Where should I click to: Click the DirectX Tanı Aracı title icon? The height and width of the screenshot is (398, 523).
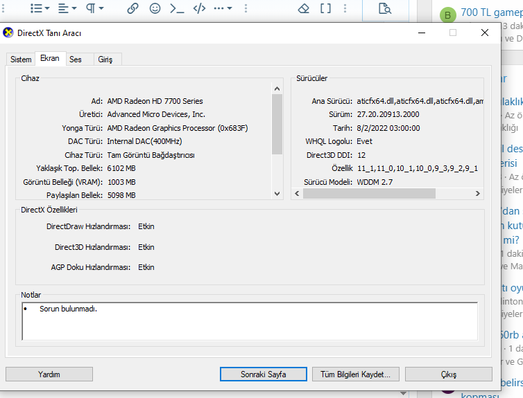coord(8,33)
